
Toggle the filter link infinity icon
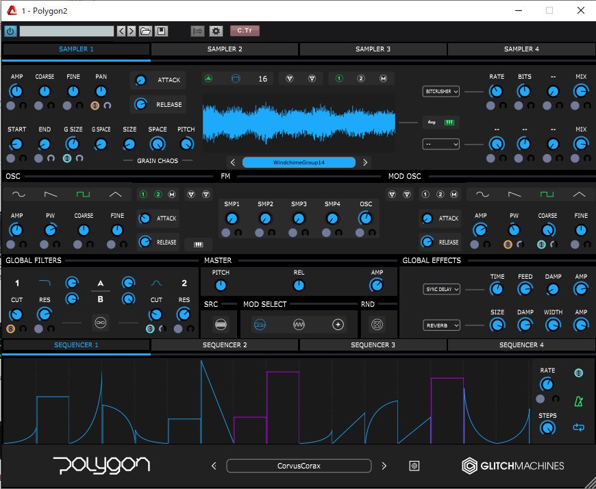pos(101,323)
